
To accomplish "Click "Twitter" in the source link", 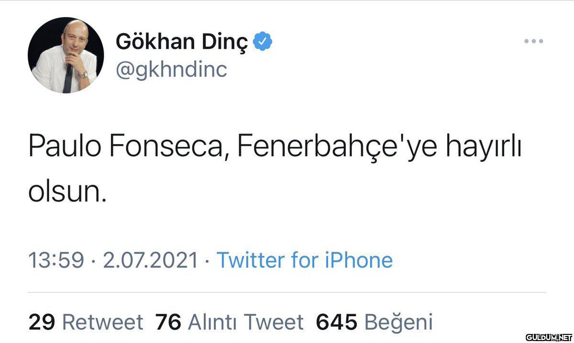I will point(251,261).
